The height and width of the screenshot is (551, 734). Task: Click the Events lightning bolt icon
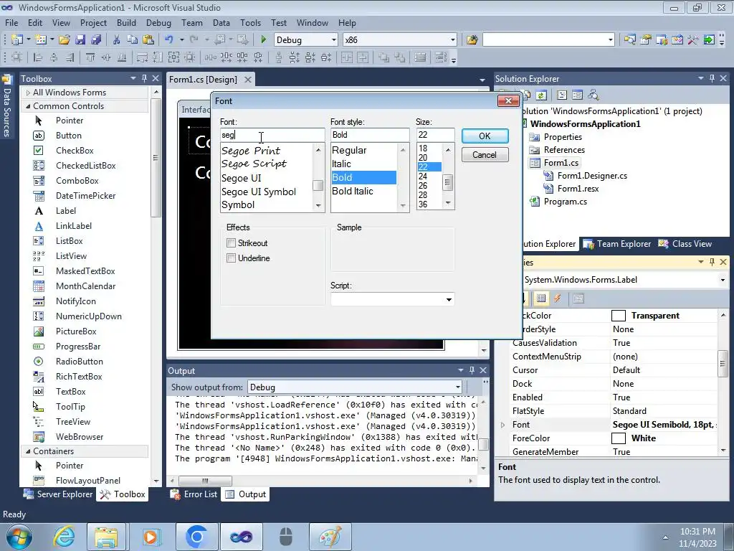[557, 298]
